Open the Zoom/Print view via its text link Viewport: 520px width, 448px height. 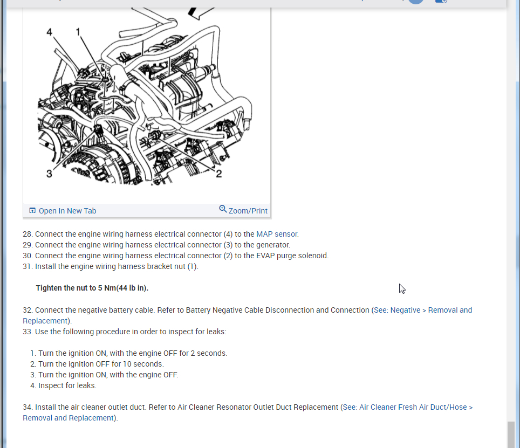[x=248, y=211]
